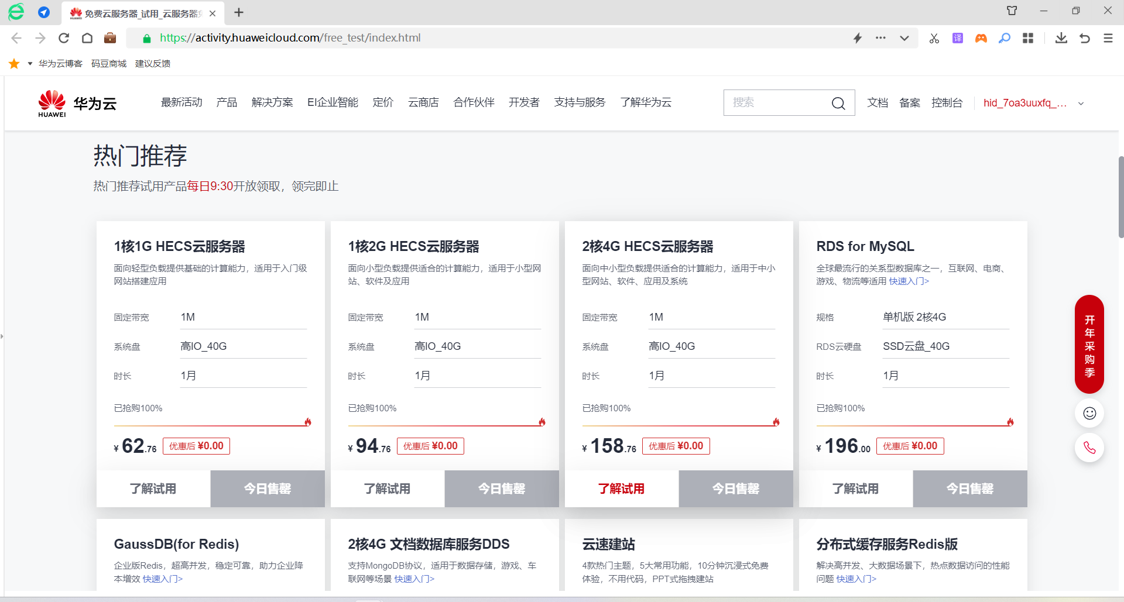Click 了解试用 for 2核4G HECS

(x=622, y=489)
